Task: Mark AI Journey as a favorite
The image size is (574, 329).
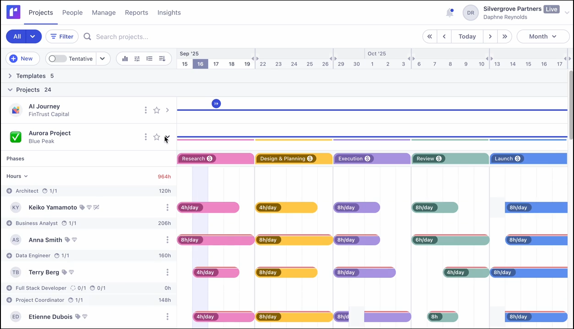Action: coord(157,110)
